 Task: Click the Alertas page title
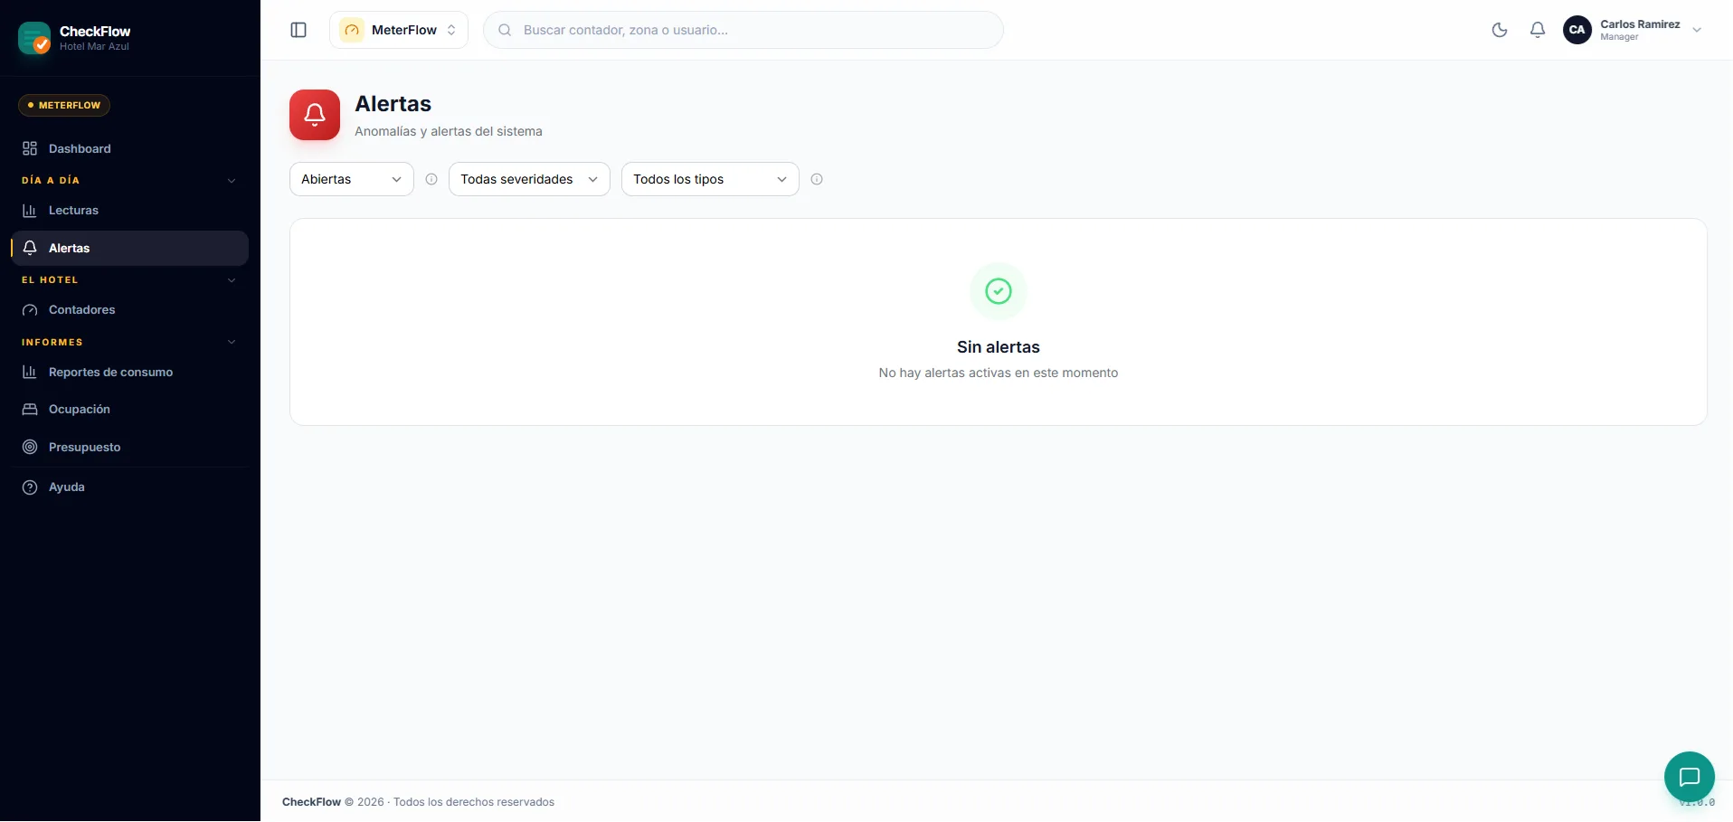pos(393,104)
